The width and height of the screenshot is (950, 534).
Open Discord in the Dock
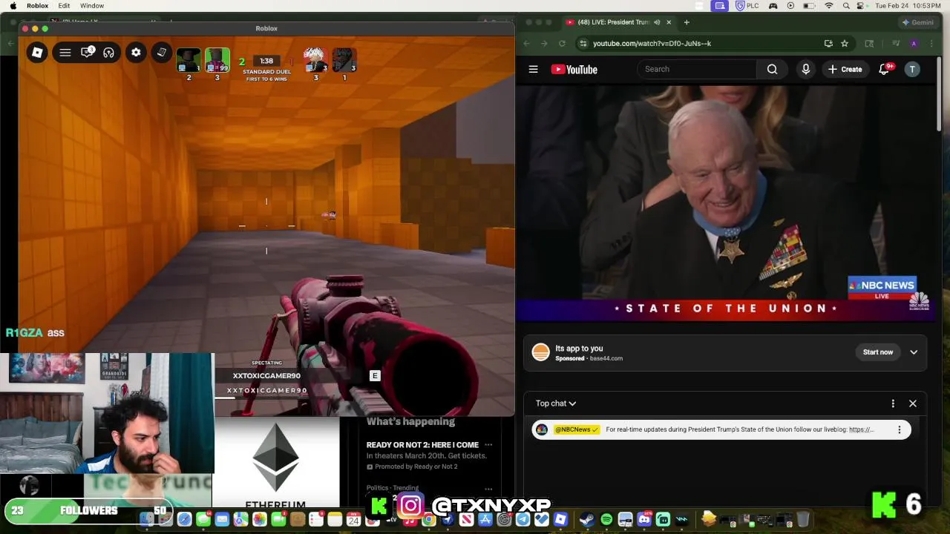644,520
